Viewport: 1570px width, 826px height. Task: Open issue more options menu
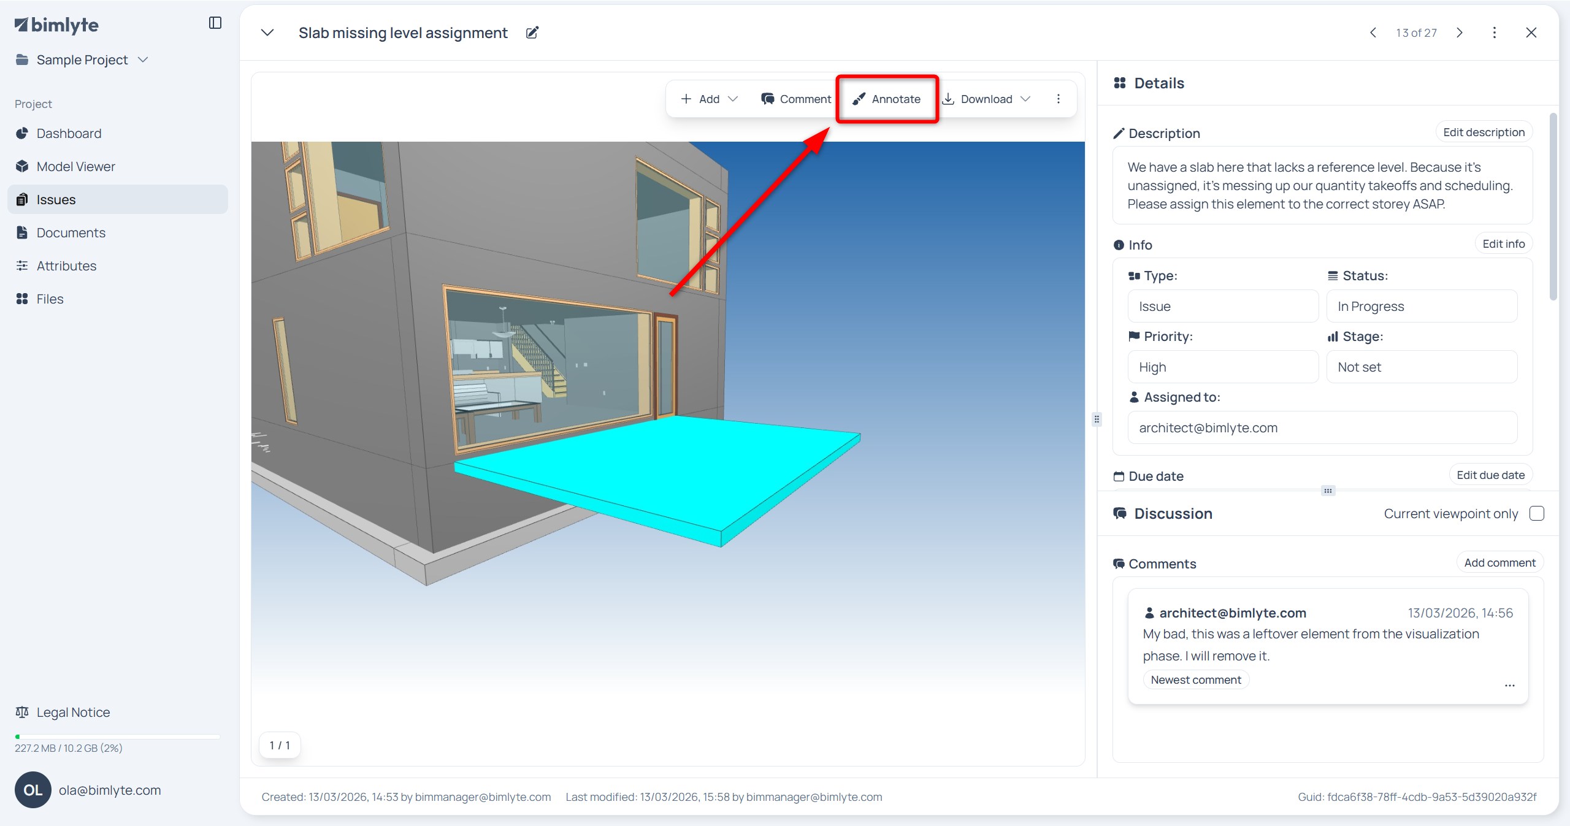[x=1495, y=33]
